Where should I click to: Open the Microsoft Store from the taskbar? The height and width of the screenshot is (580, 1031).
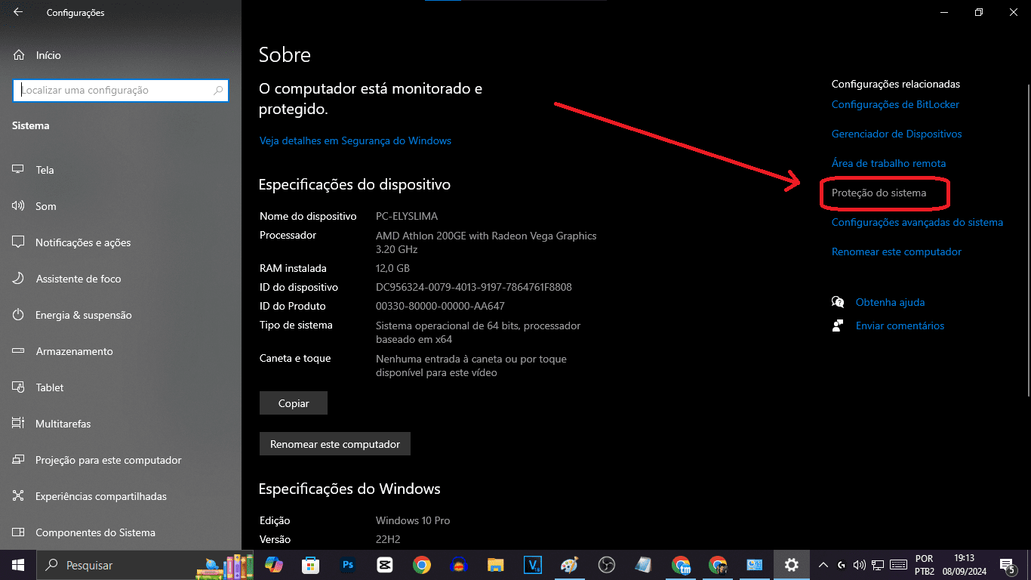[x=310, y=564]
